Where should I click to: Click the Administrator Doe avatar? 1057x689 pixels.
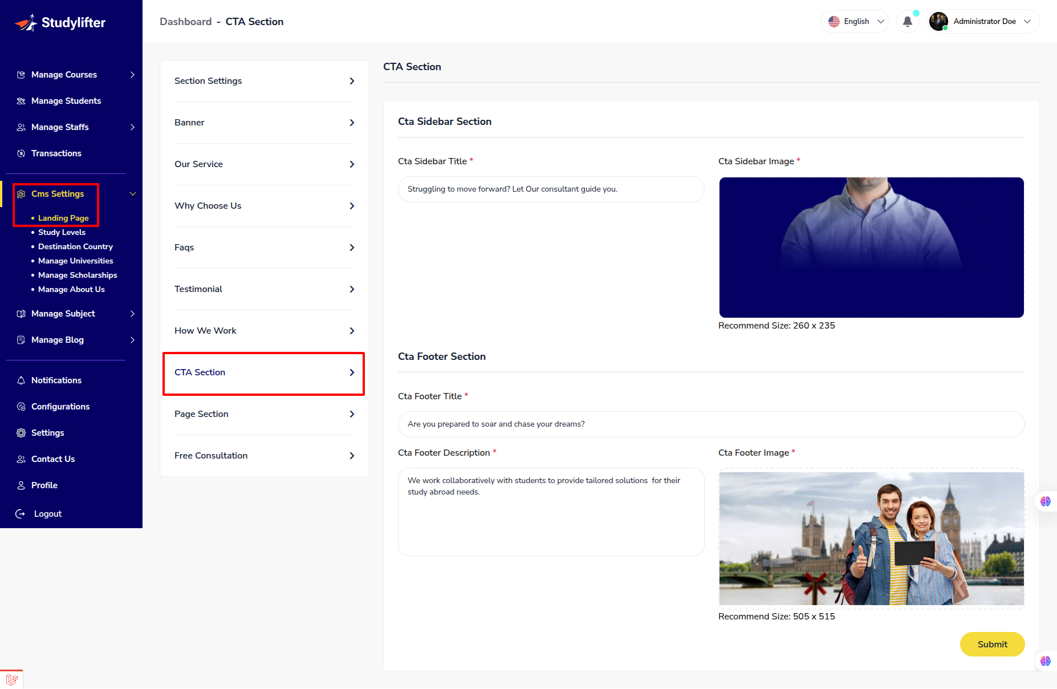tap(938, 22)
